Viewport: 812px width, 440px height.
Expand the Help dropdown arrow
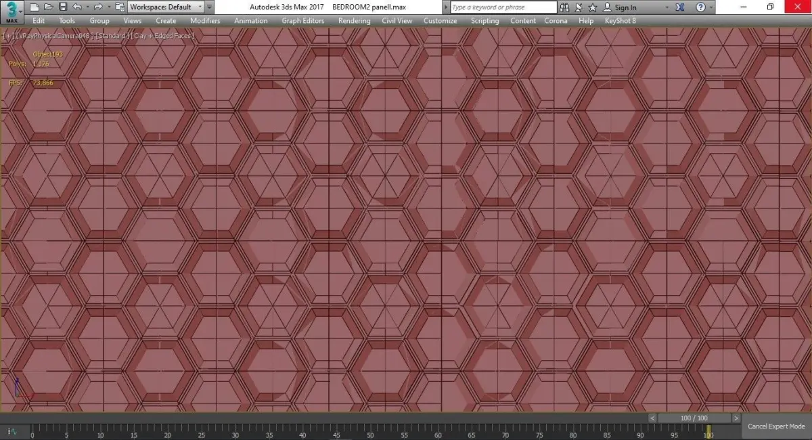(712, 7)
